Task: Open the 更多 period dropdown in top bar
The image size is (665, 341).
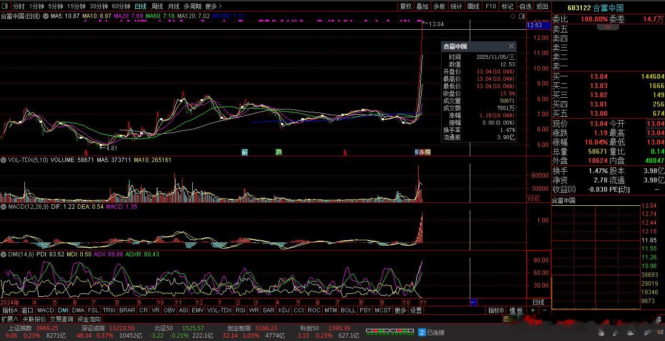Action: click(213, 6)
